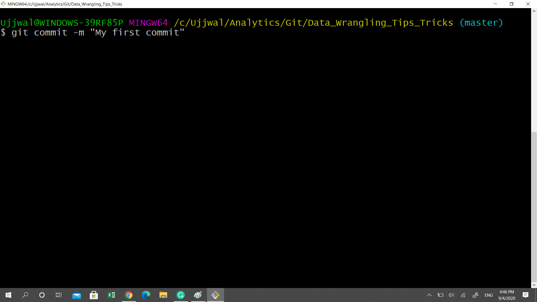Click the Git Bash taskbar button
The width and height of the screenshot is (537, 302).
215,295
